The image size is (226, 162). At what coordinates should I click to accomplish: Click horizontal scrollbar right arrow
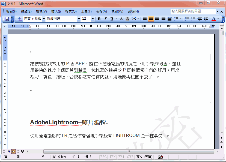217,151
